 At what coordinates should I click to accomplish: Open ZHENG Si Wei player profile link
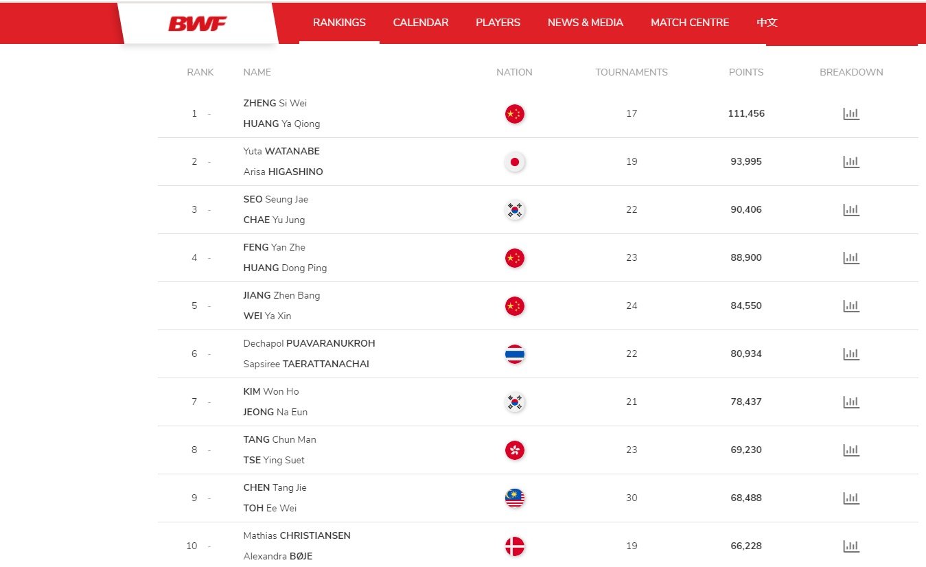275,103
